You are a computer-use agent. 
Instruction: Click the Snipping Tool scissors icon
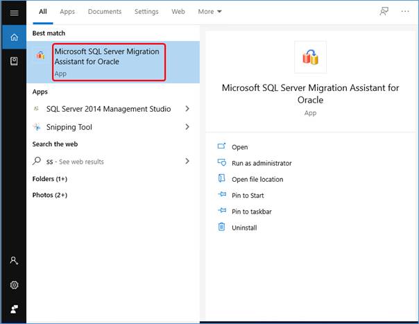37,127
